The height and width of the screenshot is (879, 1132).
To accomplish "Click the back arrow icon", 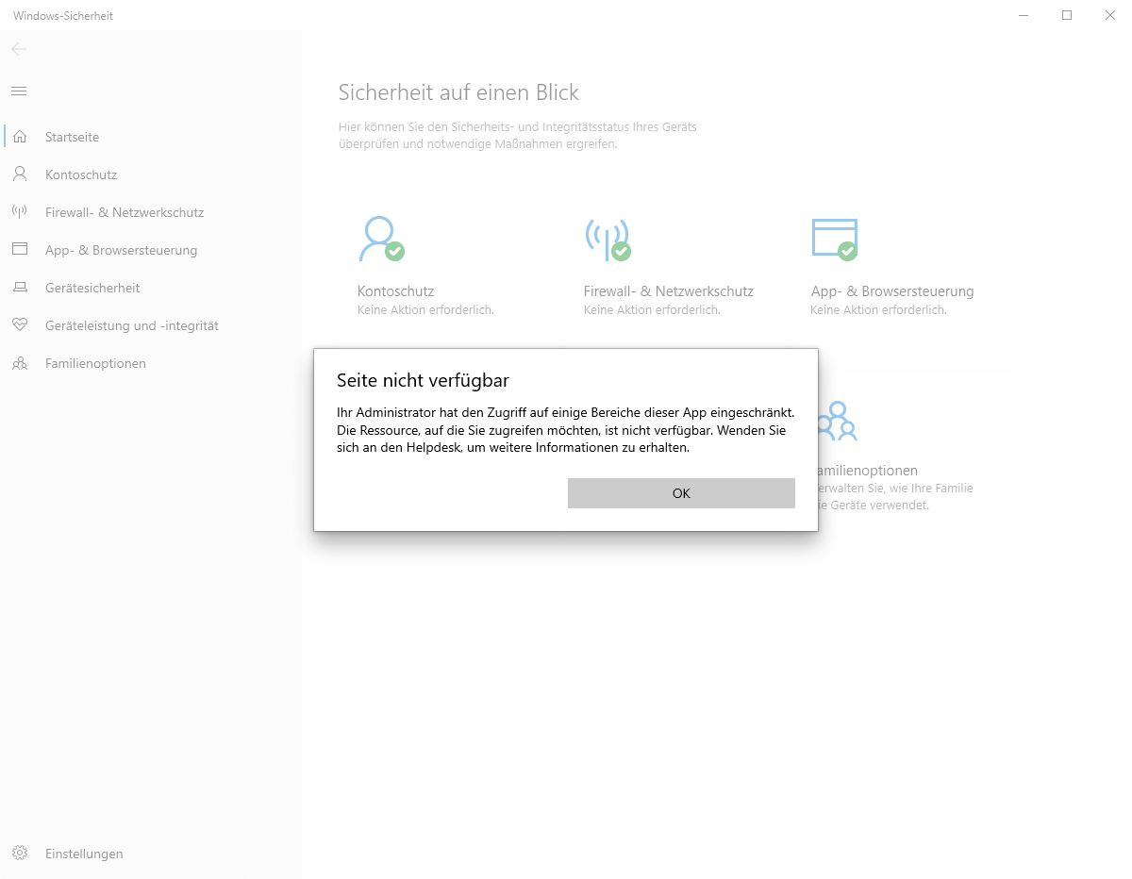I will coord(19,49).
